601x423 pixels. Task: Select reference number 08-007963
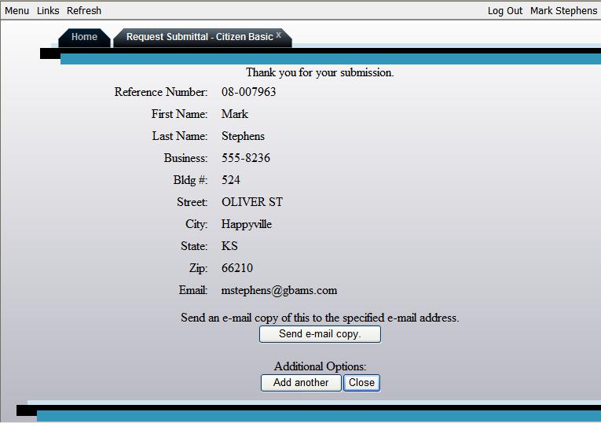pos(249,92)
